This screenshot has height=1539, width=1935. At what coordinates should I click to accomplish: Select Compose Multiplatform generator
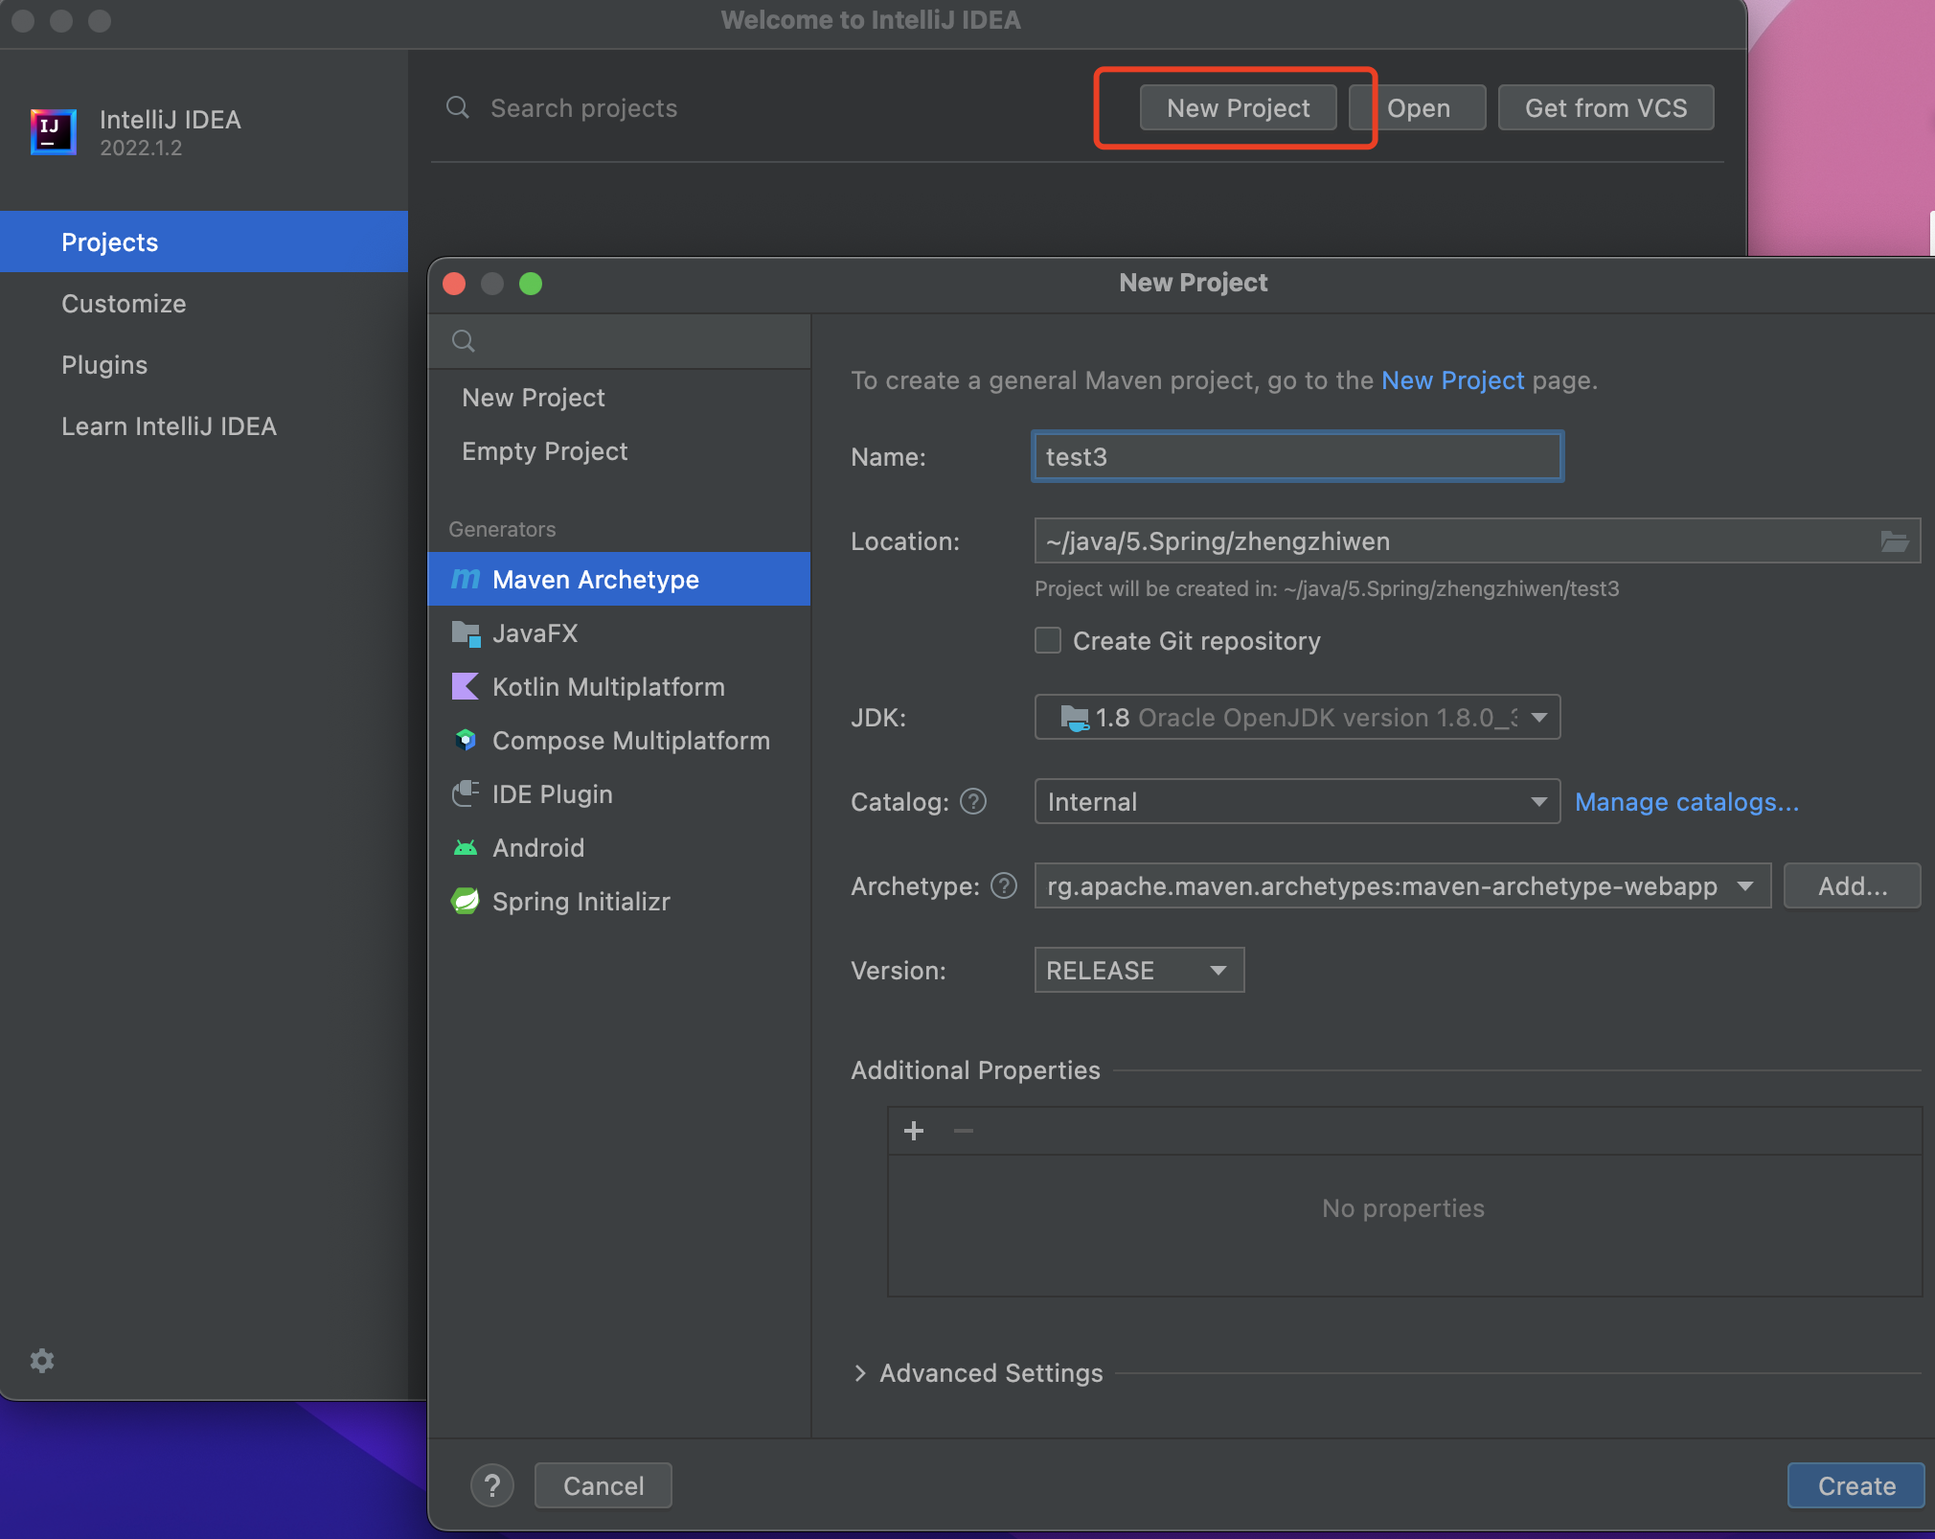click(619, 740)
